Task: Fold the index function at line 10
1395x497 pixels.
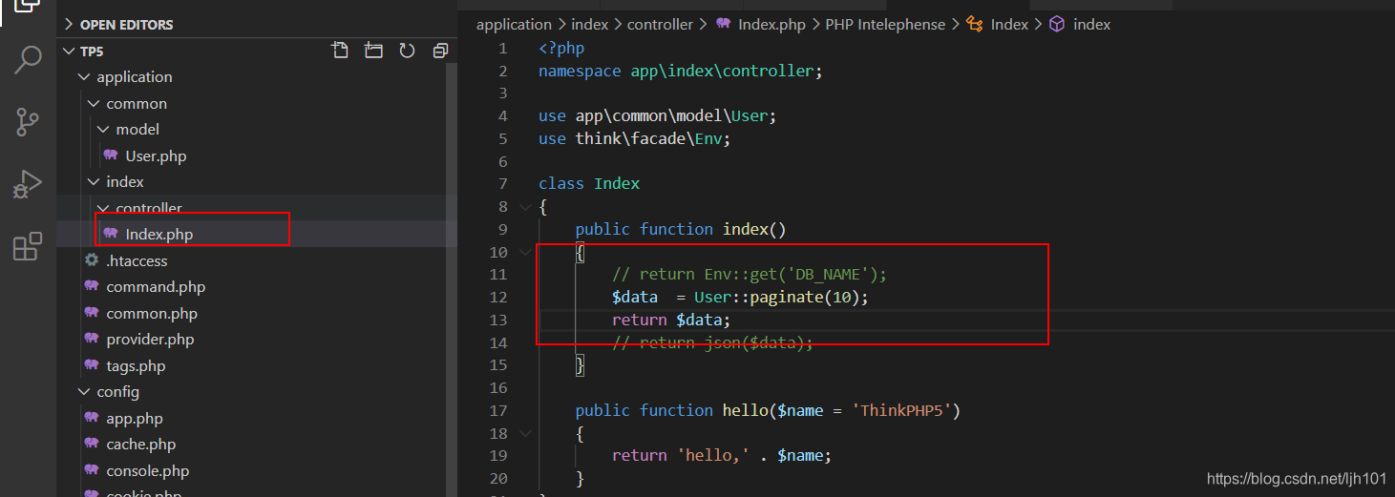Action: (524, 253)
